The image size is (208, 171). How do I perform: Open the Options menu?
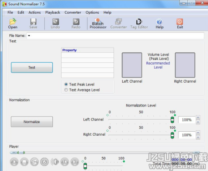tap(92, 12)
